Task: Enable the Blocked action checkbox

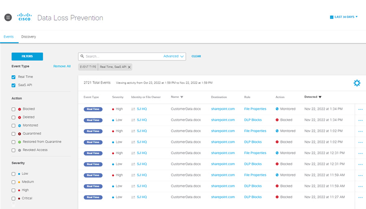Action: click(x=13, y=109)
